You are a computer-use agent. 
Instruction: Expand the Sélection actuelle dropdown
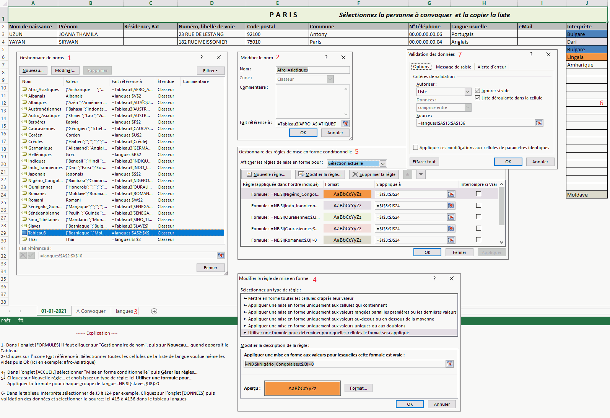[382, 163]
